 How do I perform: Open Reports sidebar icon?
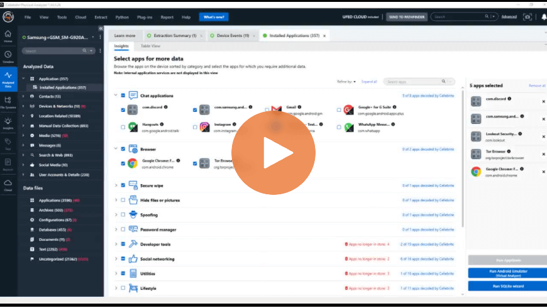(x=8, y=164)
